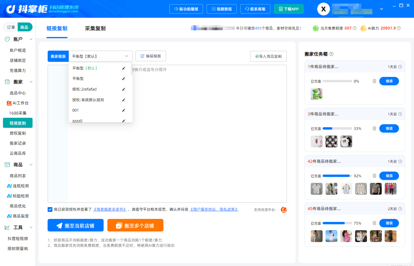414x266 pixels.
Task: Click the product thumbnail in 1件商品待搬家 task
Action: point(317,94)
